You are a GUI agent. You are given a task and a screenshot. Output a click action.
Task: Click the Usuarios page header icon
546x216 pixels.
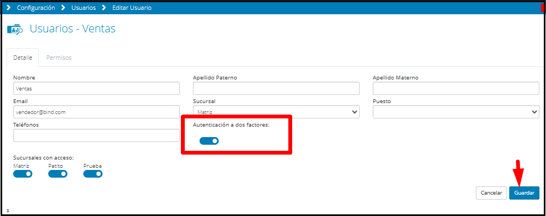(15, 29)
